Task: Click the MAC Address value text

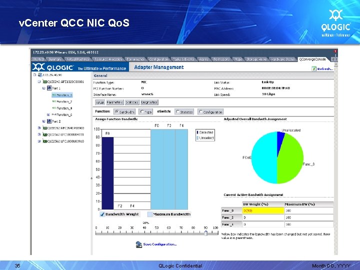Action: tap(275, 88)
